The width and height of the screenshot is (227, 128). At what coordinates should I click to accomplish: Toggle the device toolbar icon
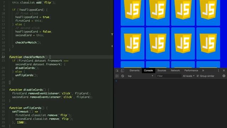[122, 70]
